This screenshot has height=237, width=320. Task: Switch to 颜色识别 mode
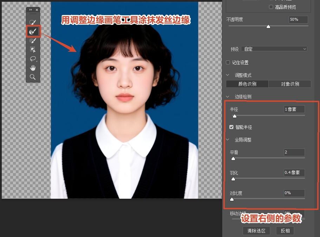(248, 84)
